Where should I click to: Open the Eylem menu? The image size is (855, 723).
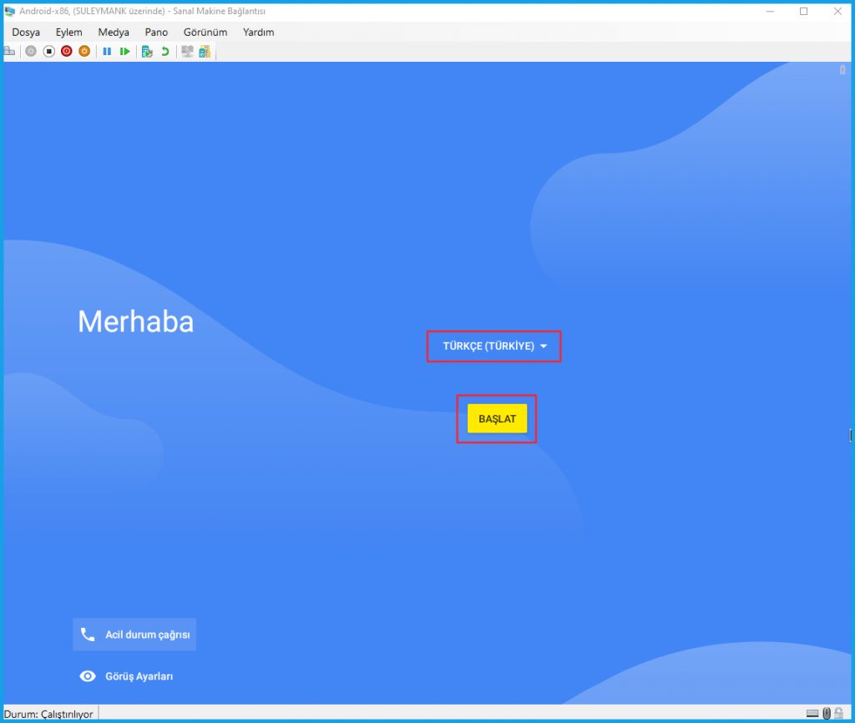pyautogui.click(x=68, y=33)
